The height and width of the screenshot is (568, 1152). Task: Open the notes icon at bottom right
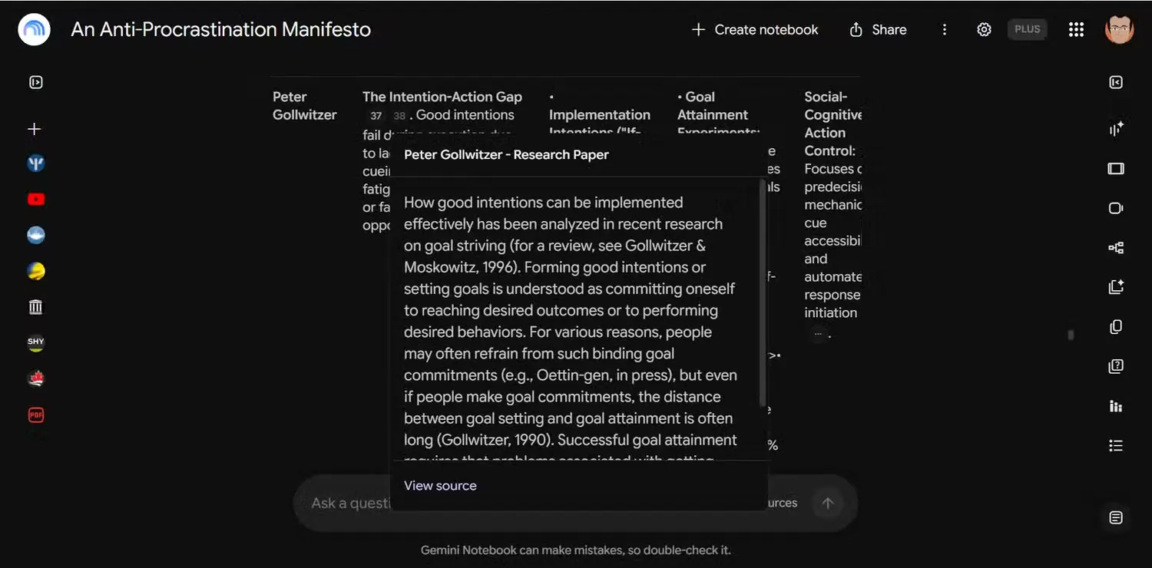[1116, 518]
